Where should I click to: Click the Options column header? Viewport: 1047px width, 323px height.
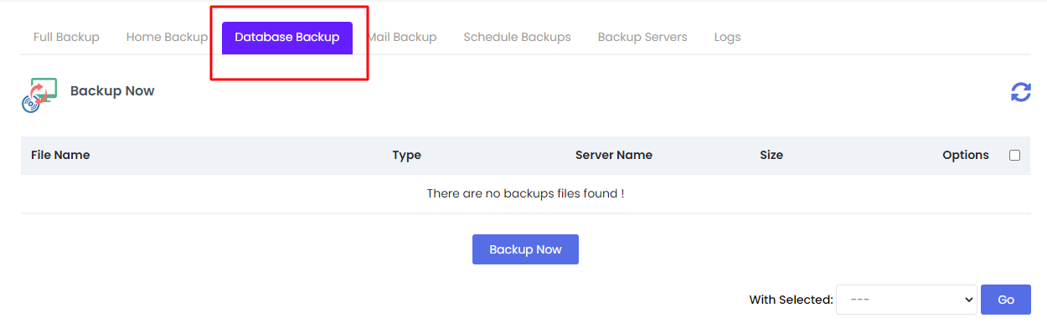click(966, 155)
